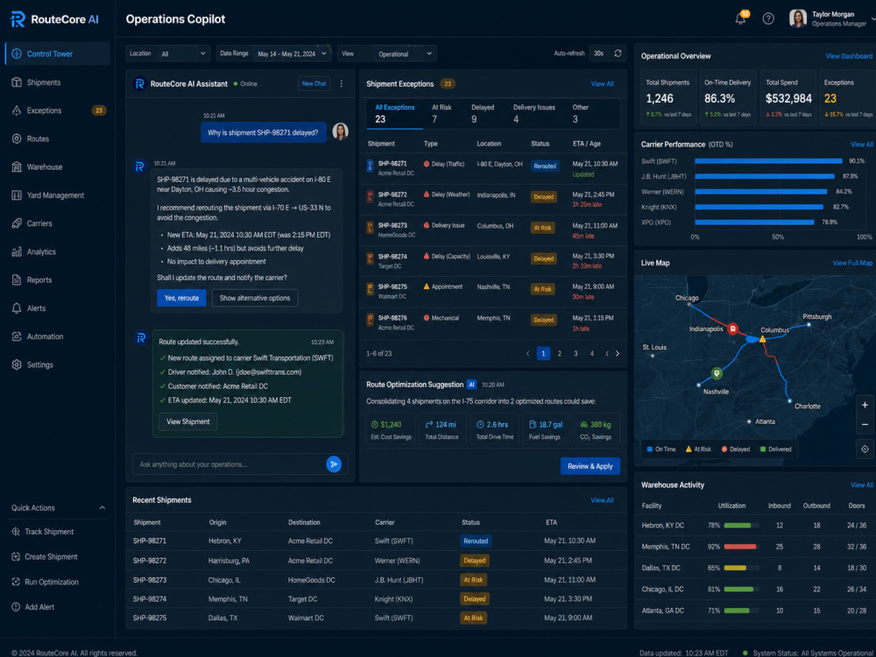Click the green delivered marker near Nashville

pos(717,372)
